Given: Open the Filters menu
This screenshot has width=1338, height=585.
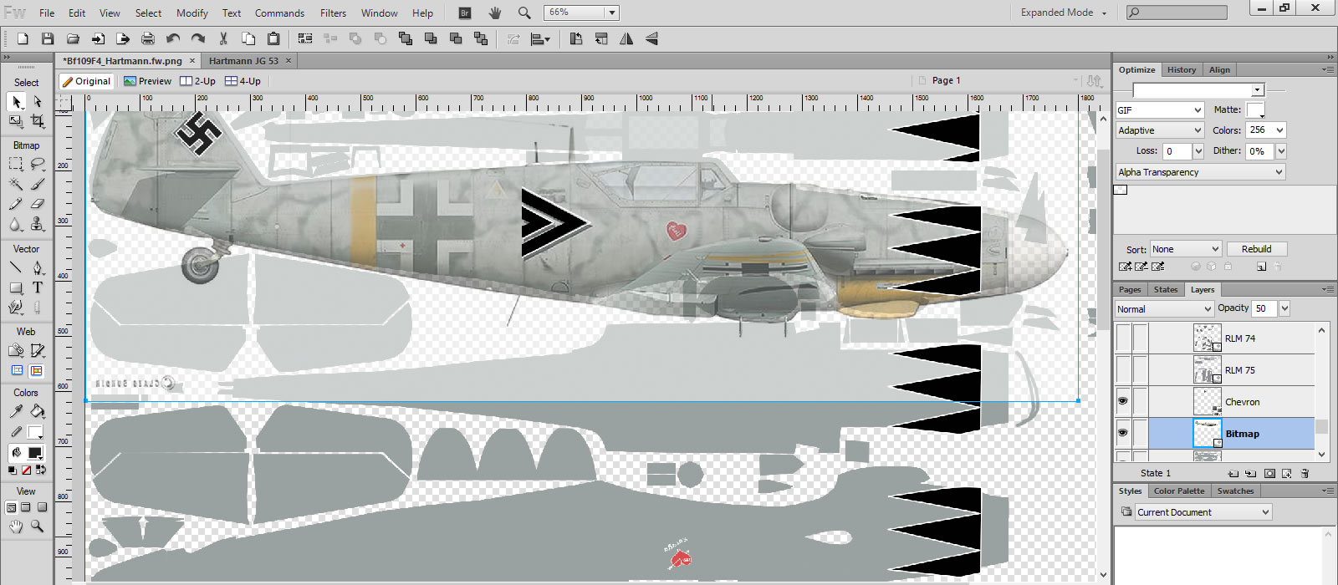Looking at the screenshot, I should 333,13.
